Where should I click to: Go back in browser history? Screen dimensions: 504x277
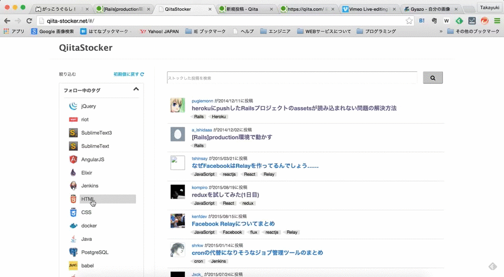7,21
